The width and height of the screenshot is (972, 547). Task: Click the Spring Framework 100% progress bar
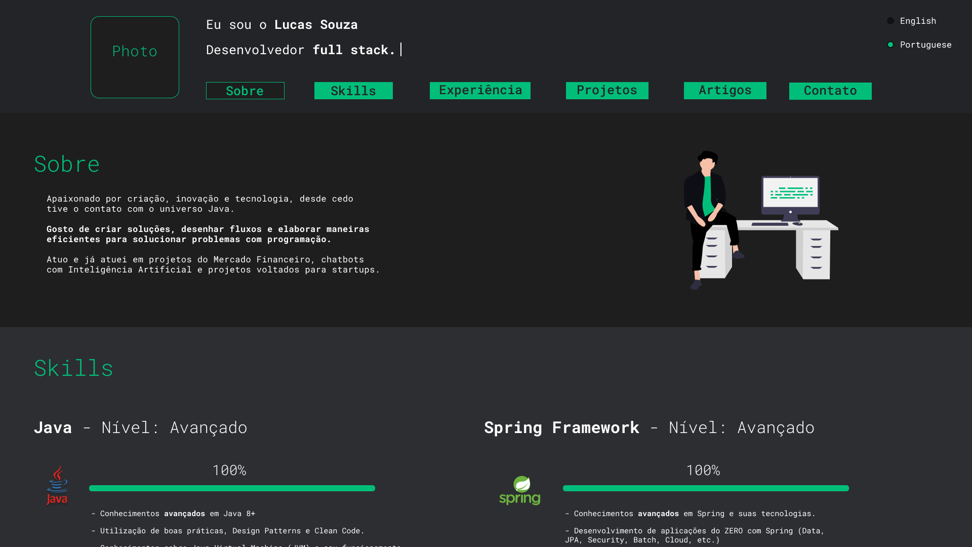pyautogui.click(x=706, y=488)
